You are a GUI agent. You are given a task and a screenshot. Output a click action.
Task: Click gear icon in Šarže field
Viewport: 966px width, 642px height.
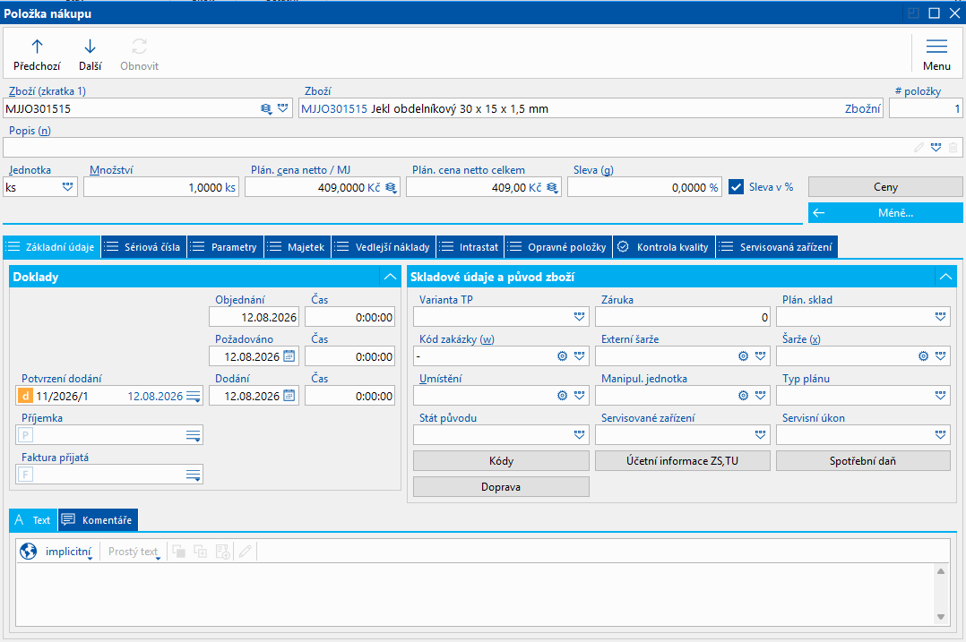[924, 356]
